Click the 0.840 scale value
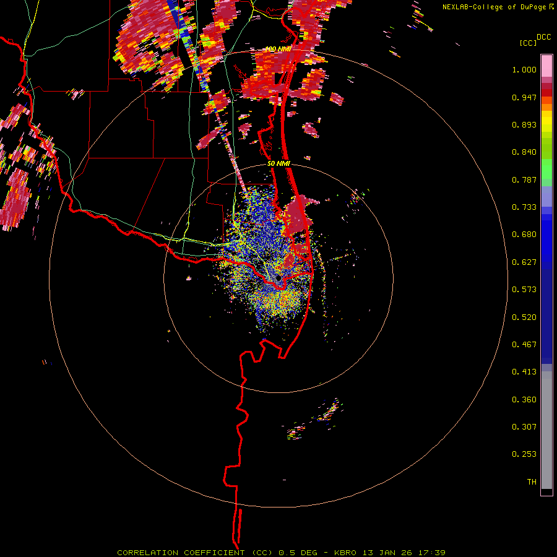 click(x=524, y=152)
